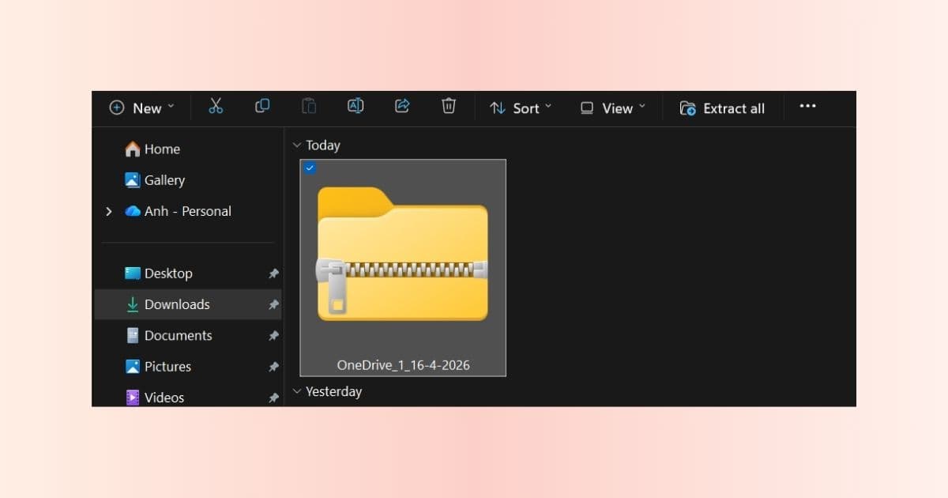Click the Extract all button
The image size is (948, 498).
722,108
